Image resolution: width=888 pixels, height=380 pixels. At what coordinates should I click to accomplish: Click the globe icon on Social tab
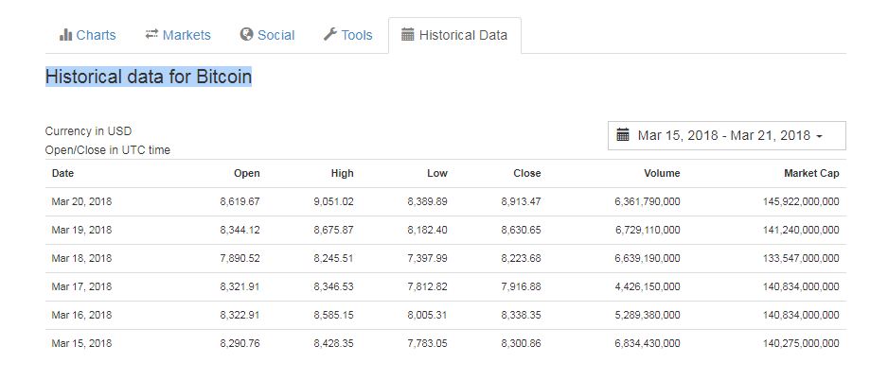coord(246,35)
